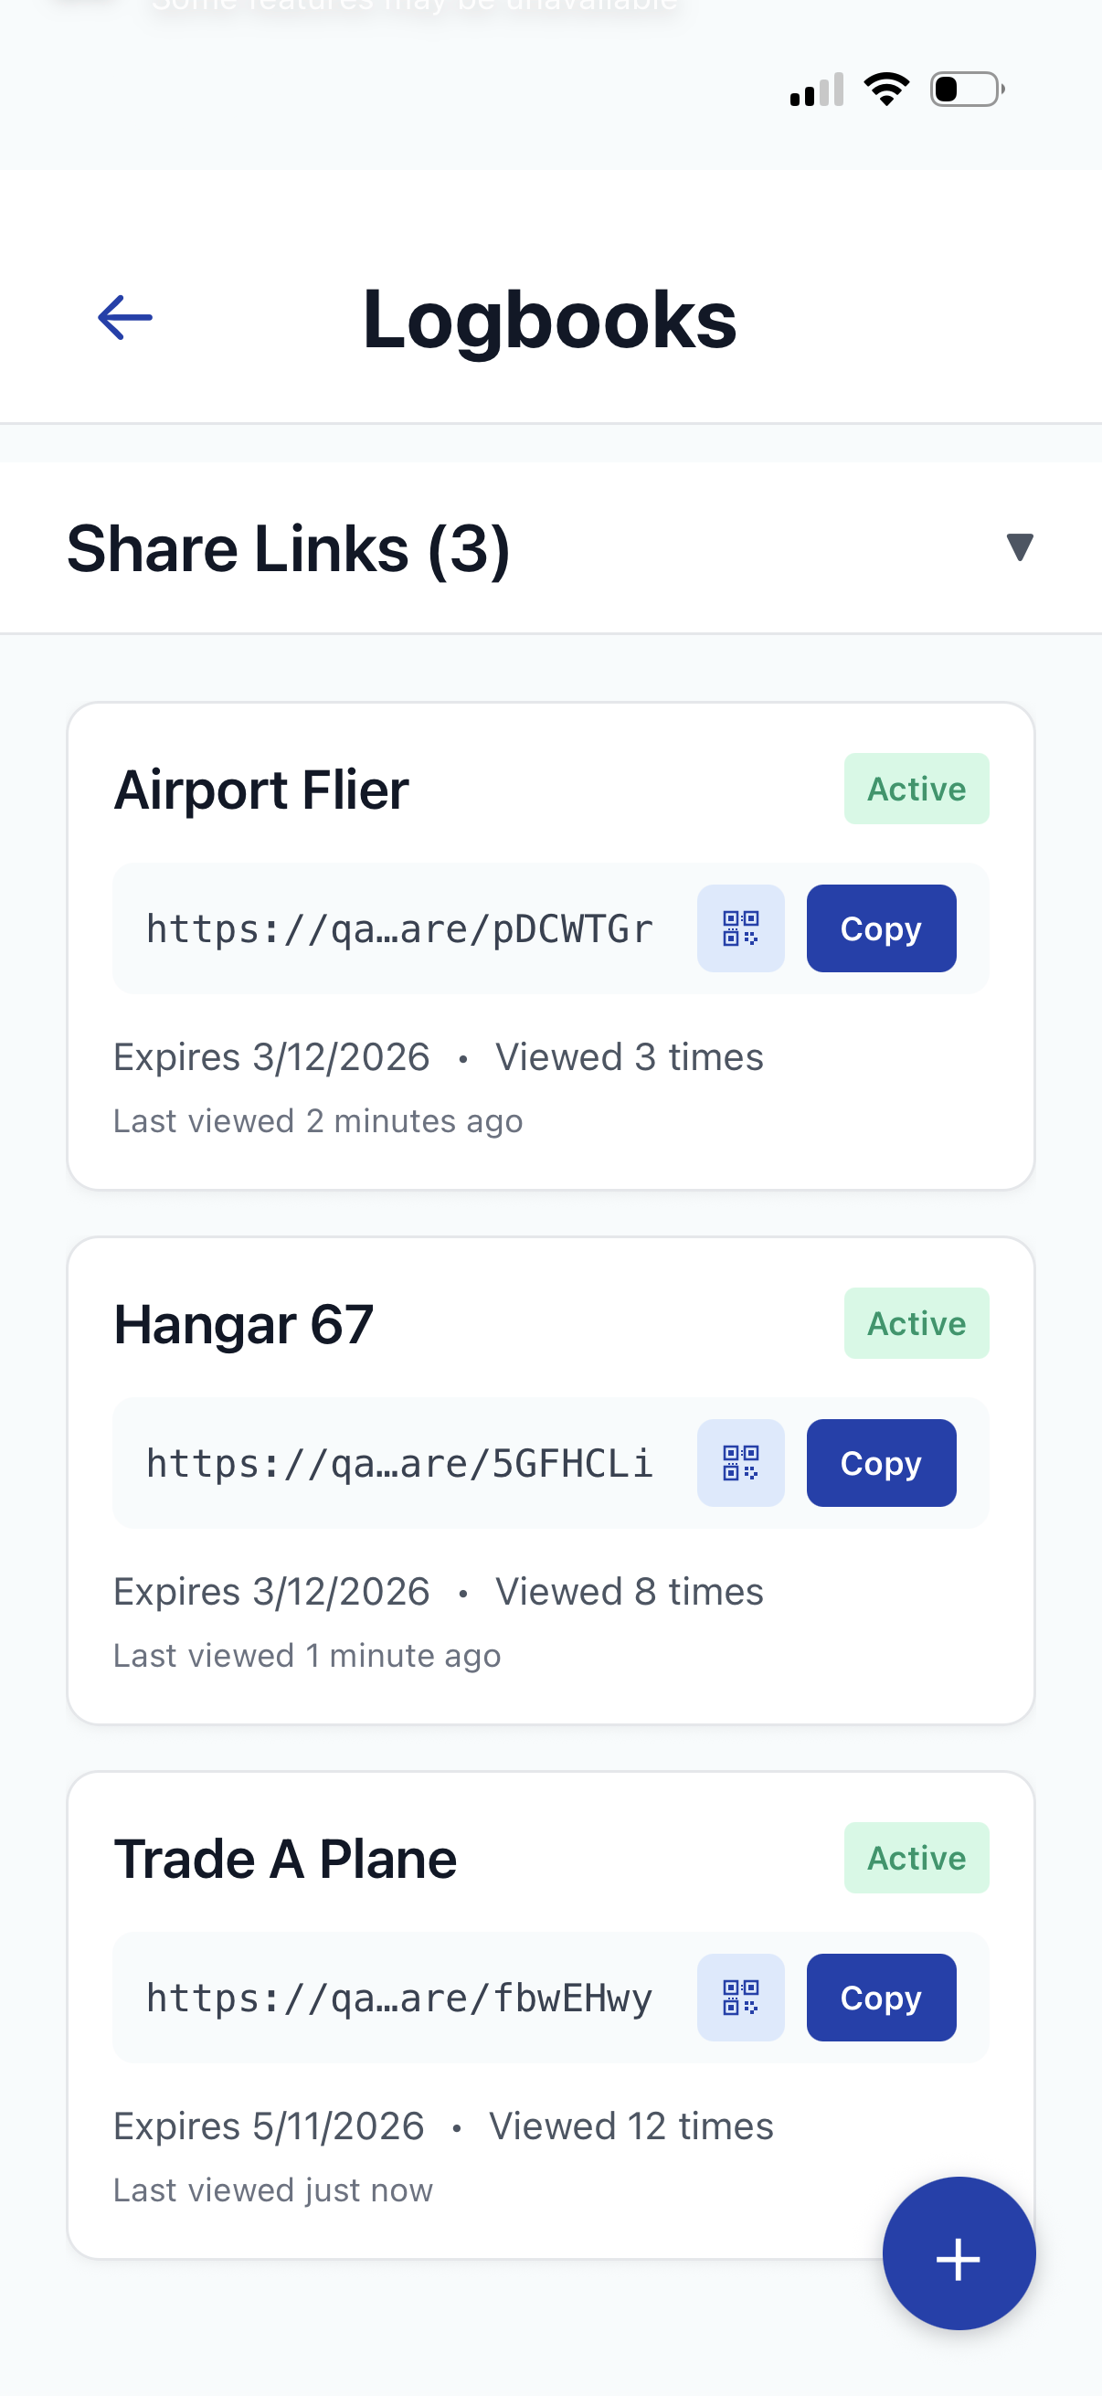Copy the Airport Flier share link
The width and height of the screenshot is (1102, 2396).
[880, 928]
